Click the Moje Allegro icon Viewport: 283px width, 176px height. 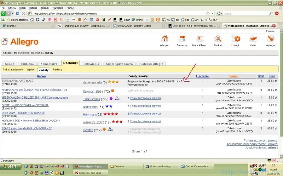(200, 39)
